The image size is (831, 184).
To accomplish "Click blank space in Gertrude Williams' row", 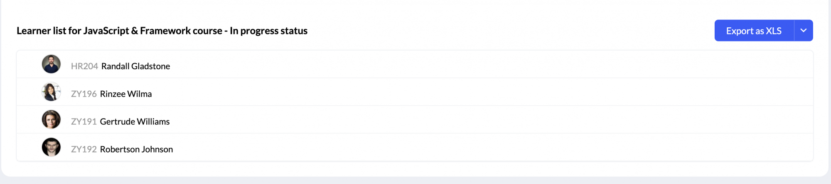I will tap(490, 120).
